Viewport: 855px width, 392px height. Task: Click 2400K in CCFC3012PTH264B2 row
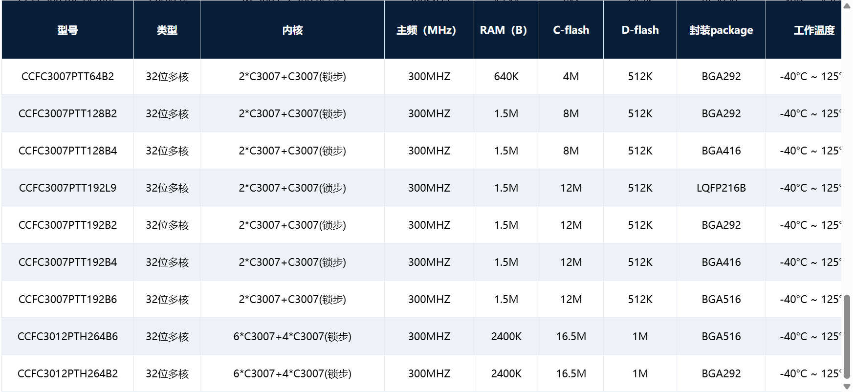pos(506,374)
